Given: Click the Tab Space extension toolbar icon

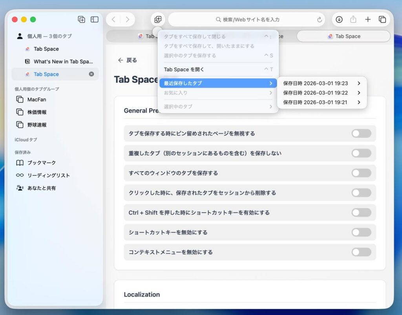Looking at the screenshot, I should click(158, 20).
